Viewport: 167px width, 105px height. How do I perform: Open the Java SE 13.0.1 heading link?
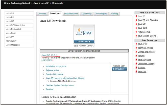pos(49,55)
